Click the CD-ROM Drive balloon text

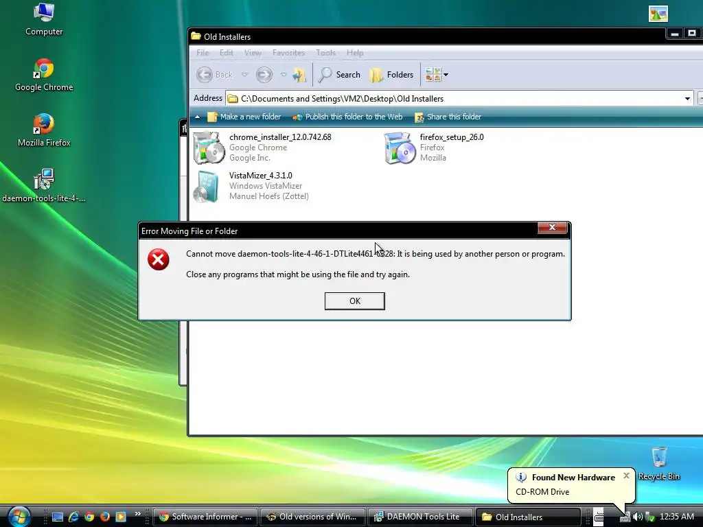tap(542, 491)
